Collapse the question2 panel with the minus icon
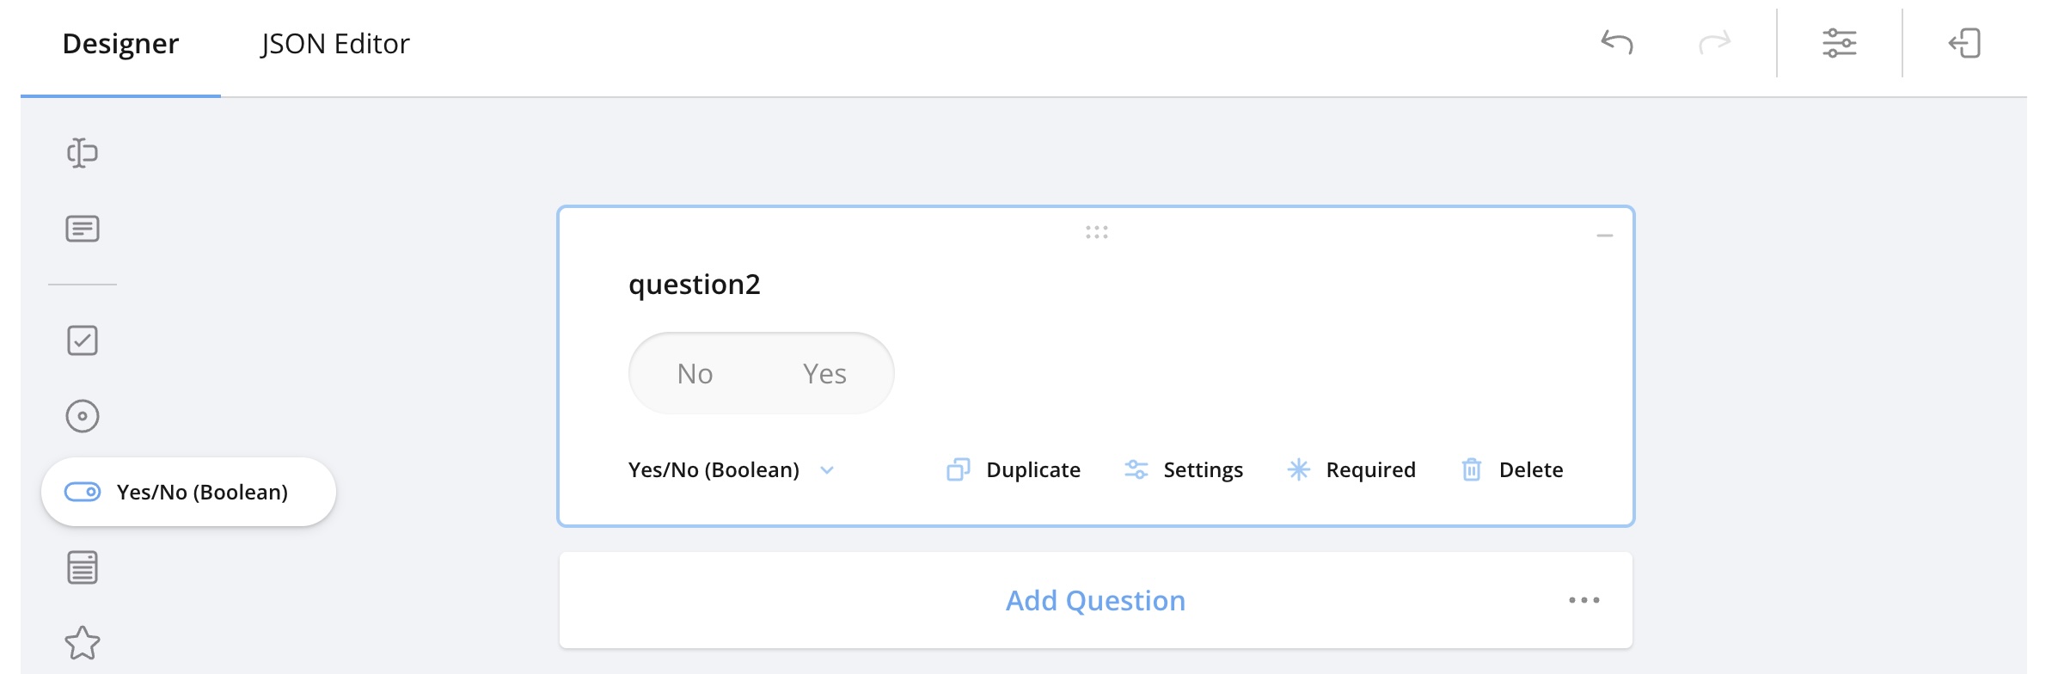 tap(1604, 236)
